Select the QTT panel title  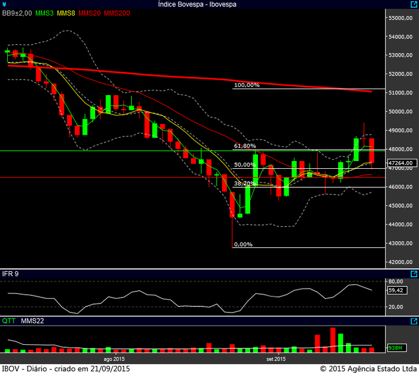8,321
